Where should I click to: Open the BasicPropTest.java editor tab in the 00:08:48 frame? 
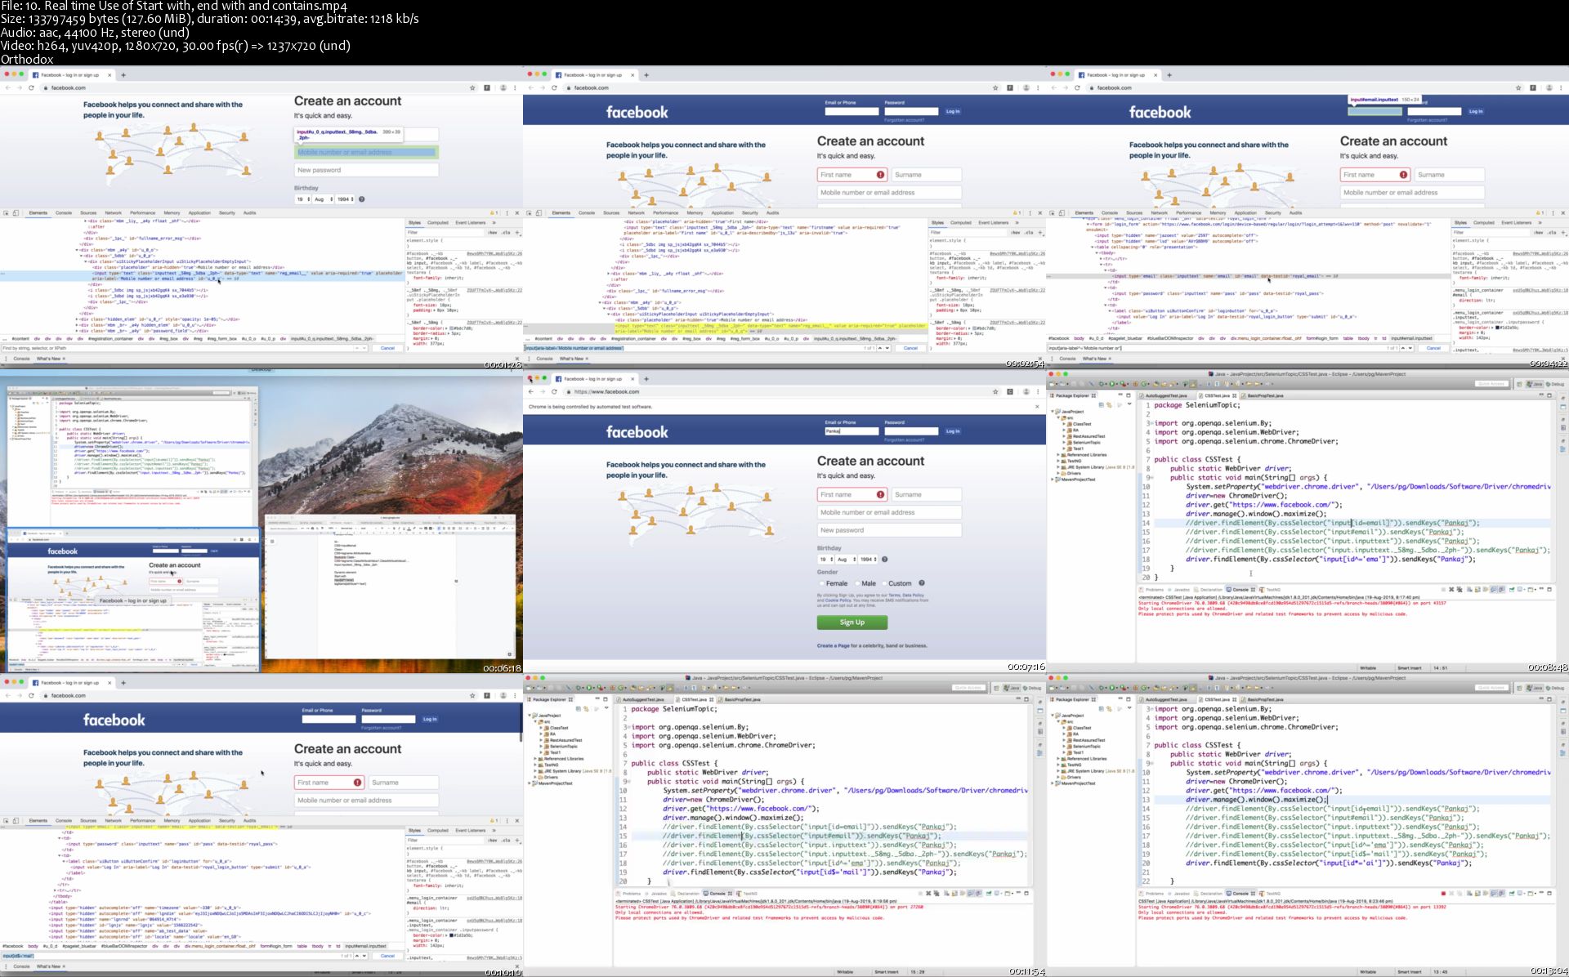point(1265,395)
